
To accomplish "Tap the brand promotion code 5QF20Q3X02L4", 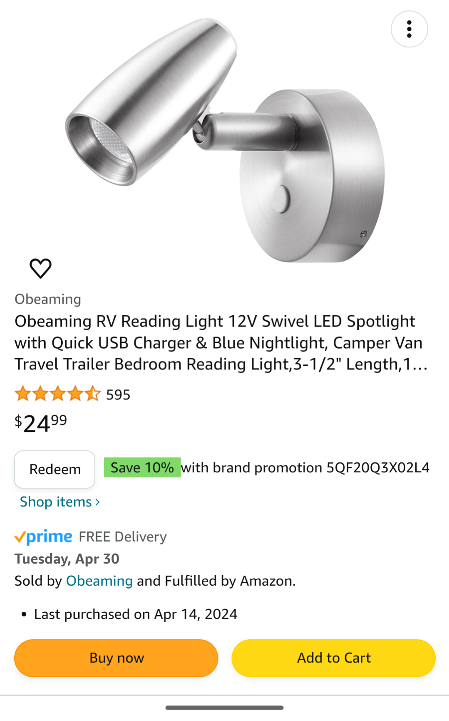I will [x=377, y=468].
